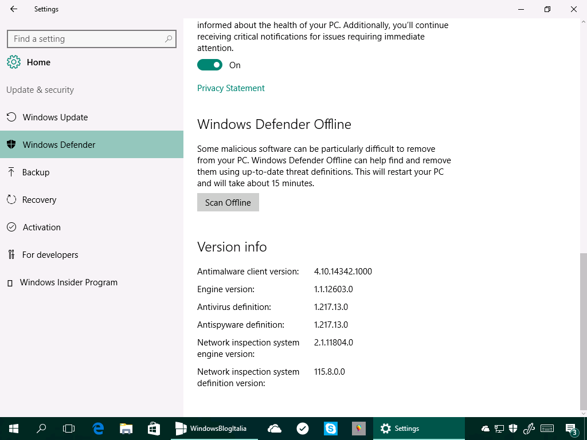Launch Microsoft Edge from the taskbar
The image size is (587, 440).
coord(98,429)
